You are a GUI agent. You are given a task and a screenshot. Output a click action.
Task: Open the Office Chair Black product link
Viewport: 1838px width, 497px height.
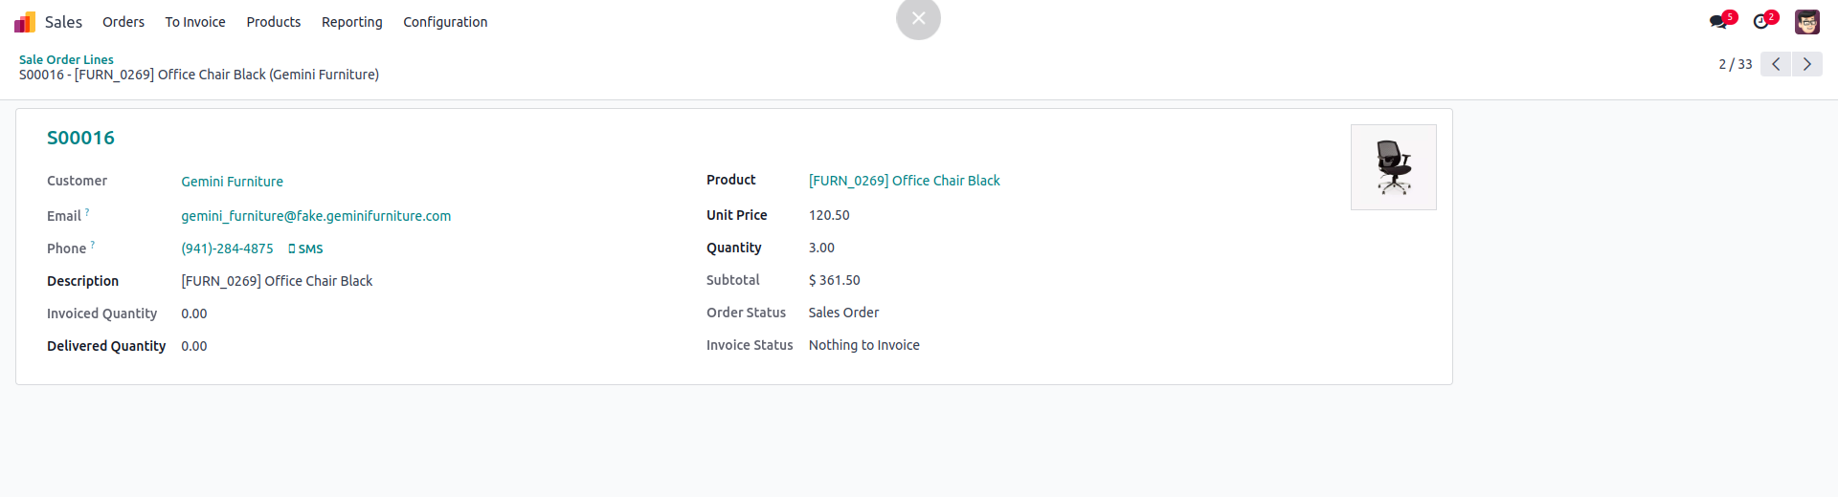(904, 181)
